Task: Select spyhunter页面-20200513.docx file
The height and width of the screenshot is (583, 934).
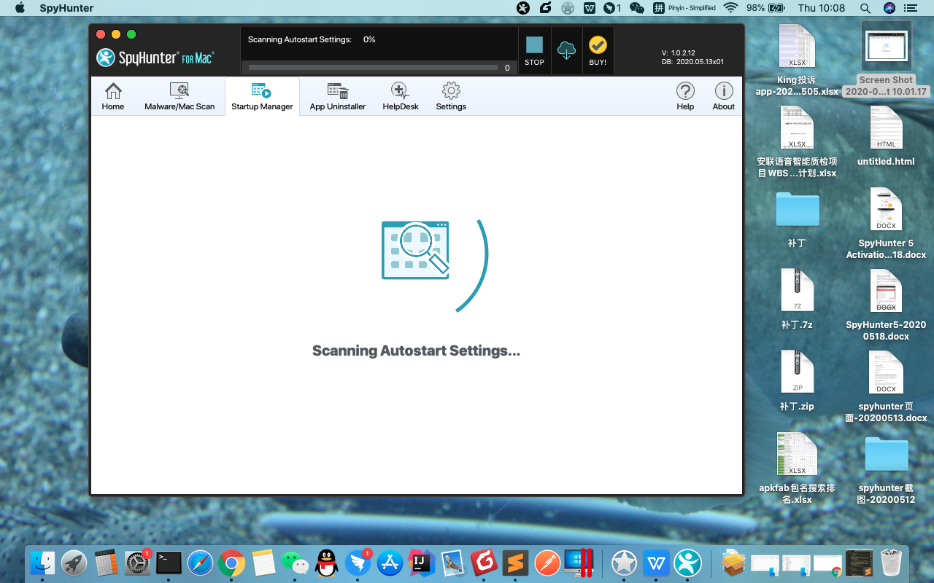Action: pyautogui.click(x=886, y=387)
